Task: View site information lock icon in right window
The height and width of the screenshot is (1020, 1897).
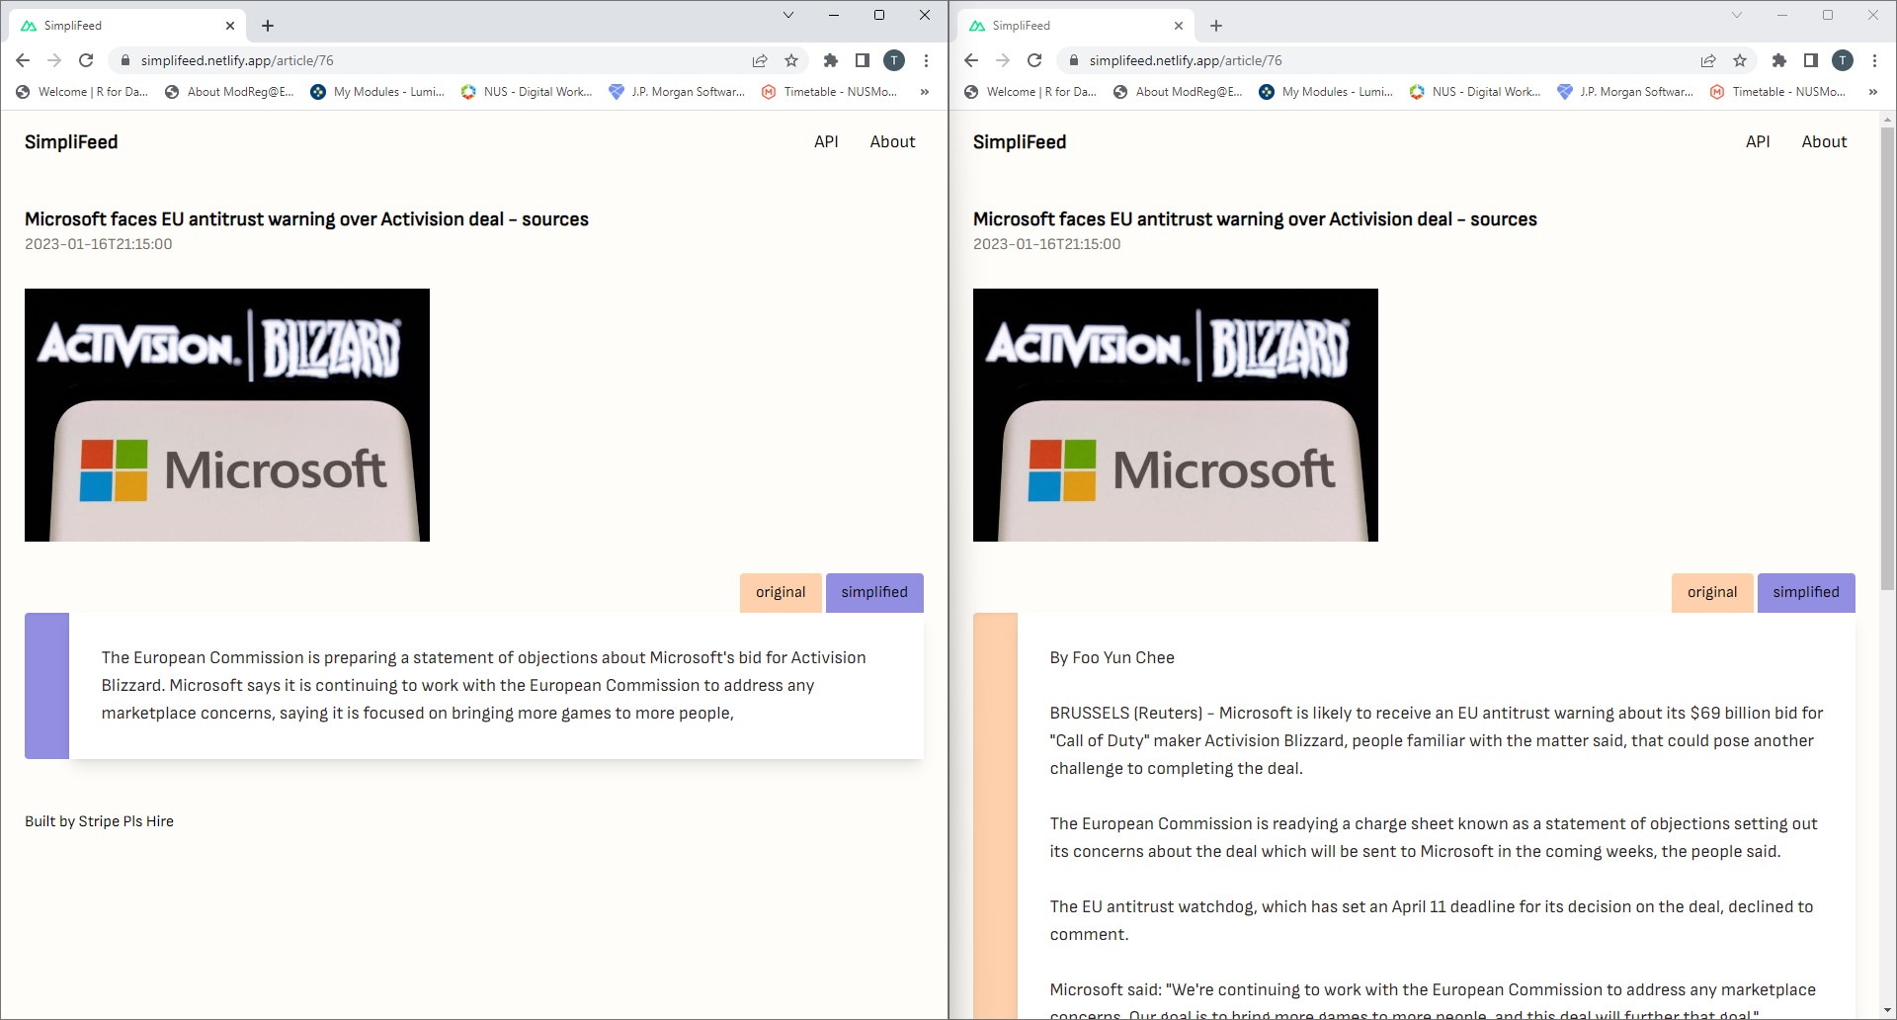Action: (x=1073, y=60)
